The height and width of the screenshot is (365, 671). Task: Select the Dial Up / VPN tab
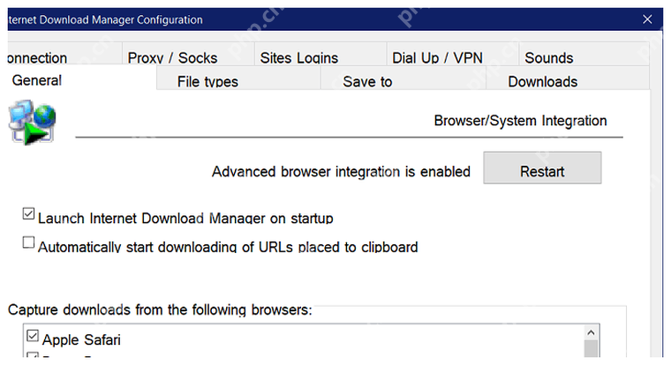[453, 54]
